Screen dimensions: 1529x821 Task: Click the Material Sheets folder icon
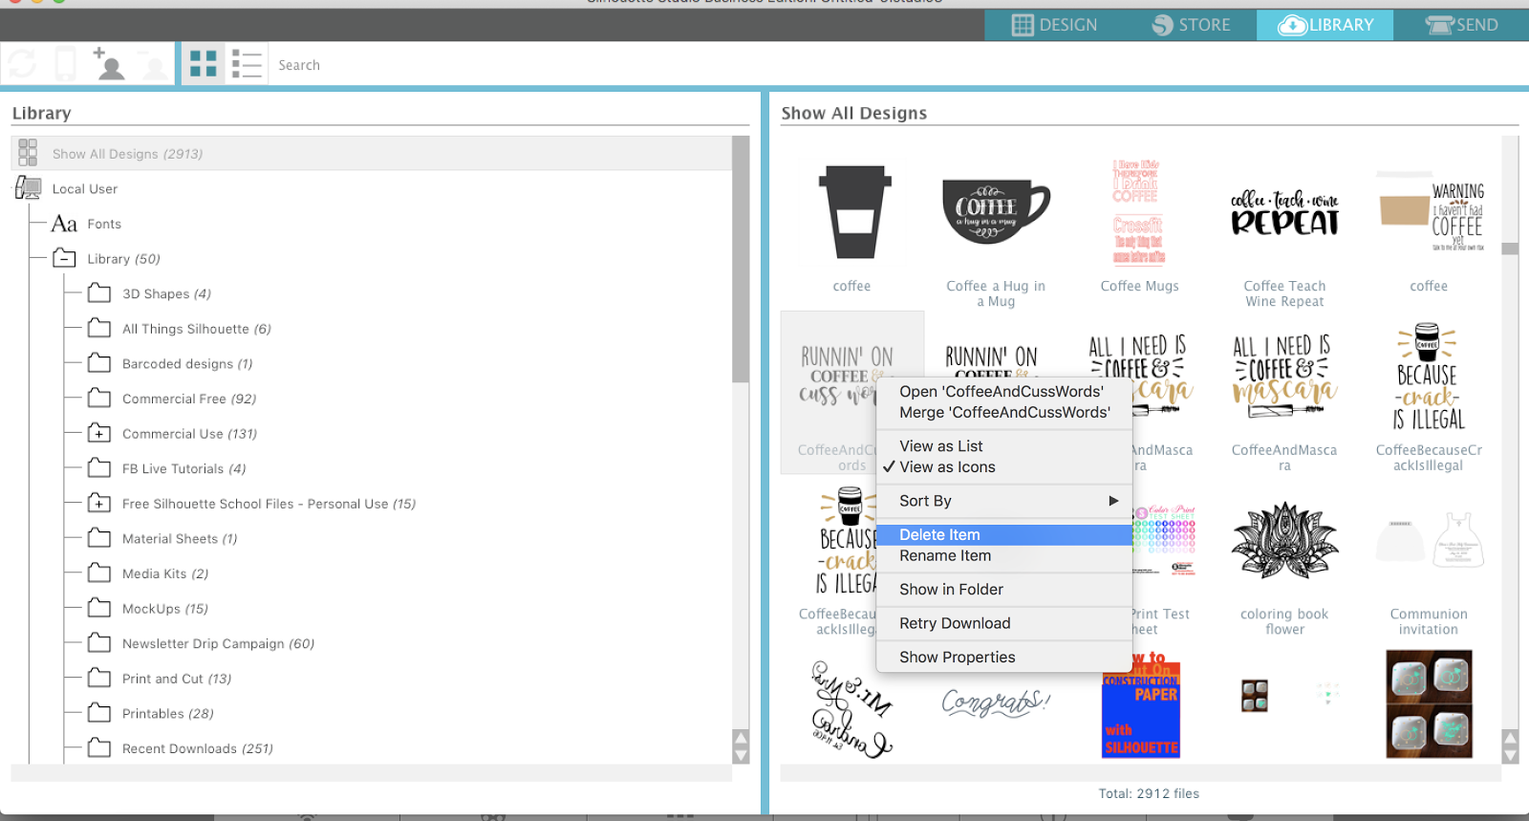click(x=99, y=538)
